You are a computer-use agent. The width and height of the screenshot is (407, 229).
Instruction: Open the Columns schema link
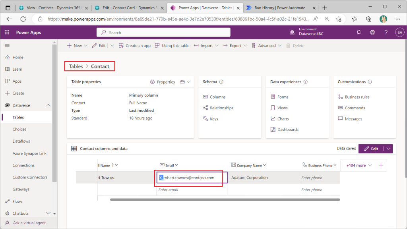click(x=217, y=97)
